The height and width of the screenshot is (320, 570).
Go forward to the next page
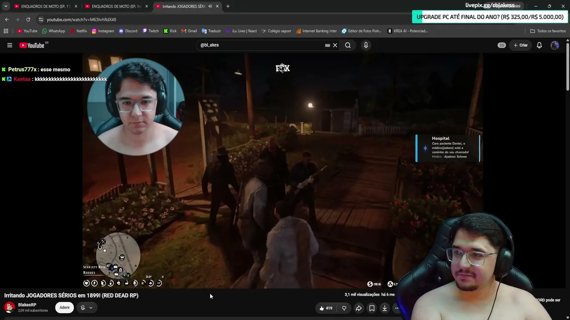17,20
